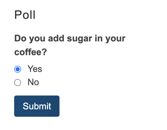
Task: Pick the unselected No circle
Action: tap(18, 83)
